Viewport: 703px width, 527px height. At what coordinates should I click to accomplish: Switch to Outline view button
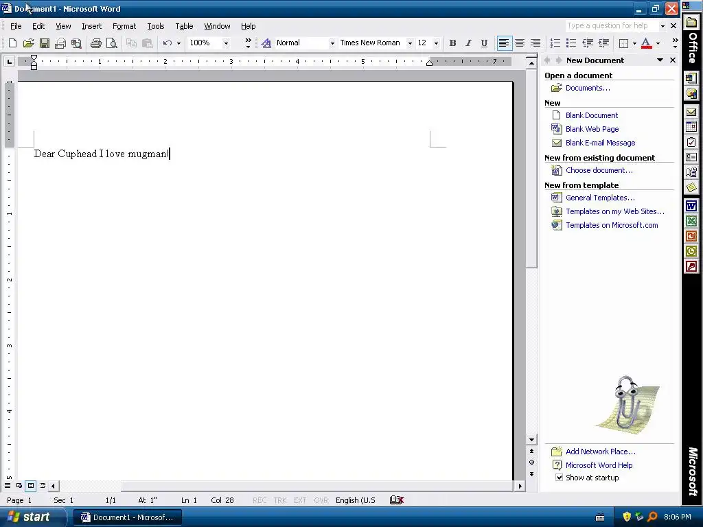[42, 485]
